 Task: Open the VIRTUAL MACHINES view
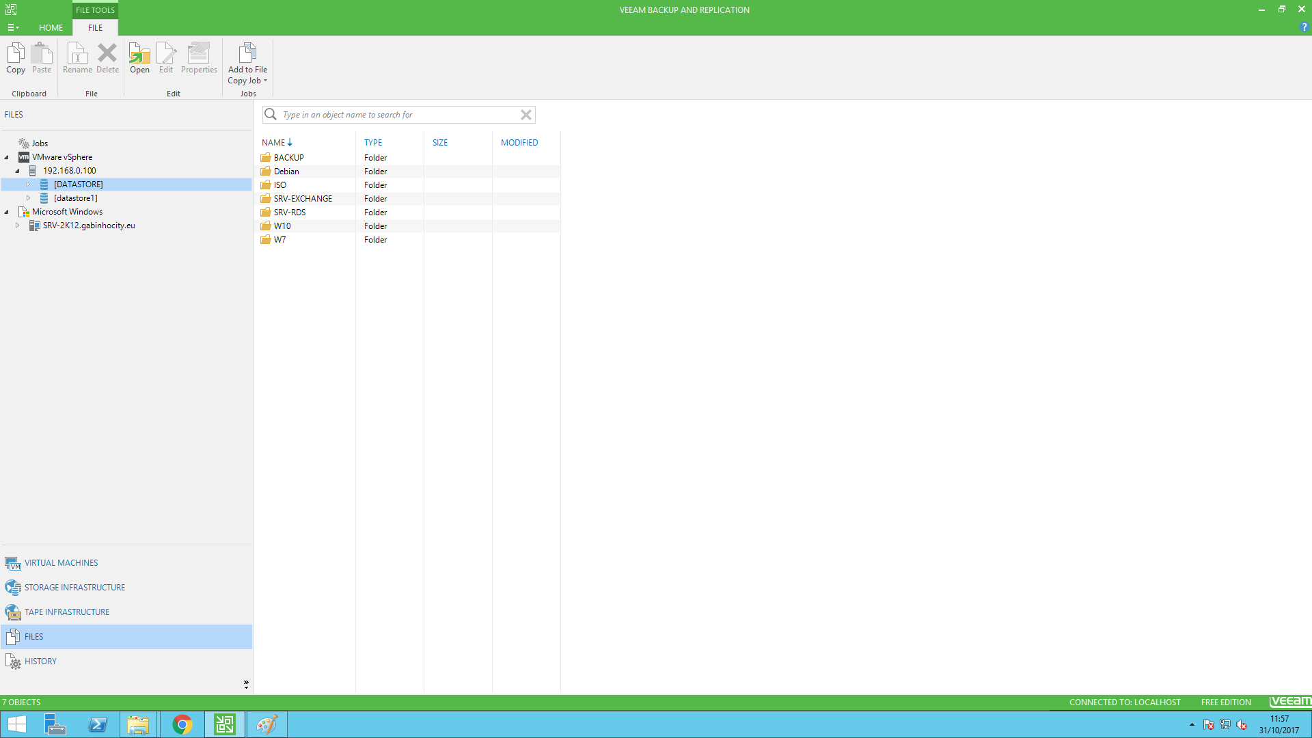pyautogui.click(x=126, y=563)
